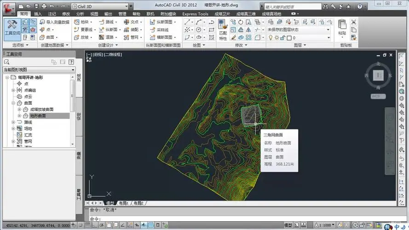Toggle the layer lightbulb on/off icon

271,37
